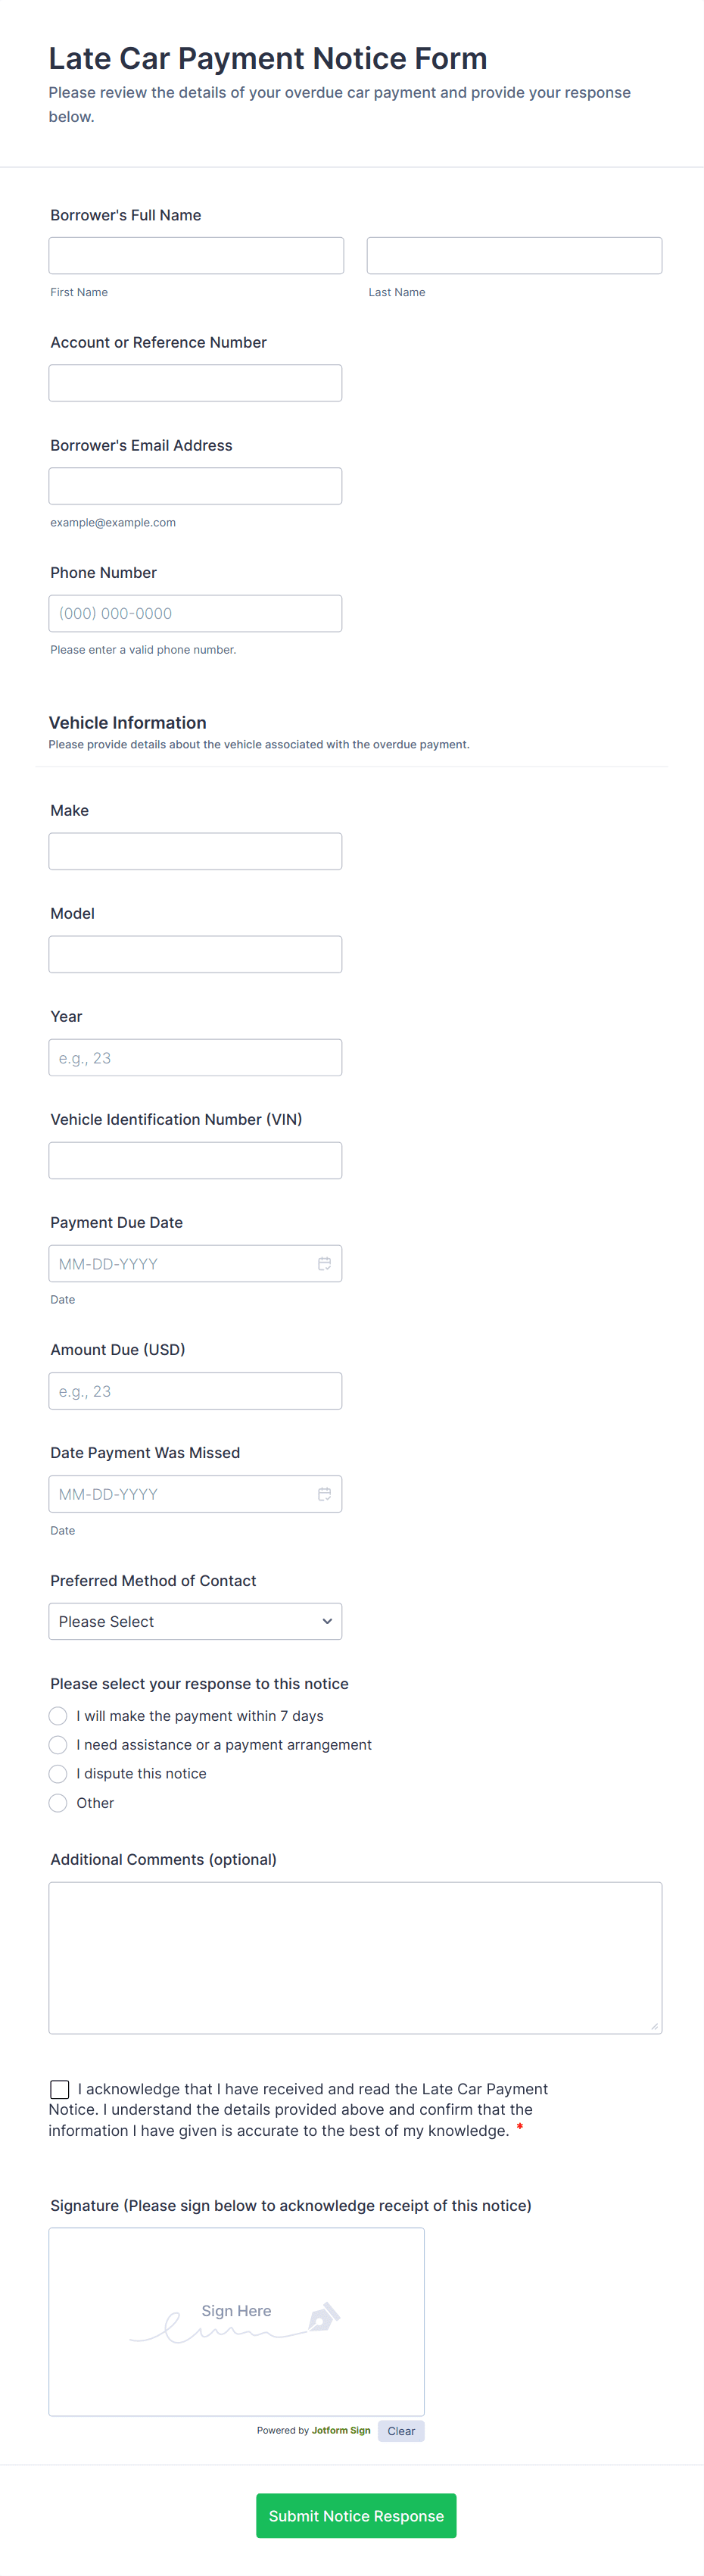Select "I need assistance or a payment arrangement"
Image resolution: width=704 pixels, height=2576 pixels.
pyautogui.click(x=58, y=1745)
